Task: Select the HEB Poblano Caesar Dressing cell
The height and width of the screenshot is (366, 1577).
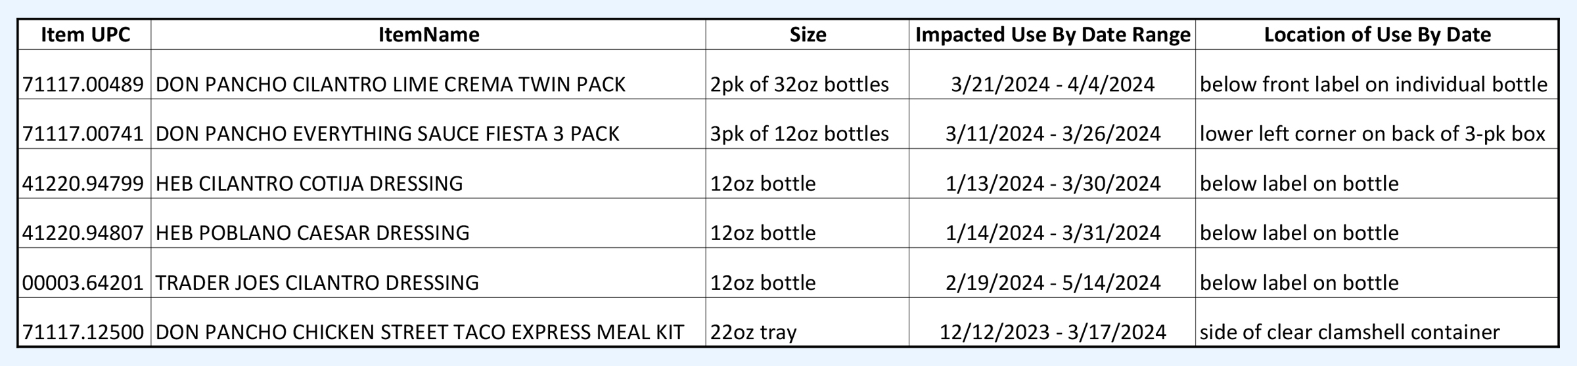Action: (x=312, y=233)
